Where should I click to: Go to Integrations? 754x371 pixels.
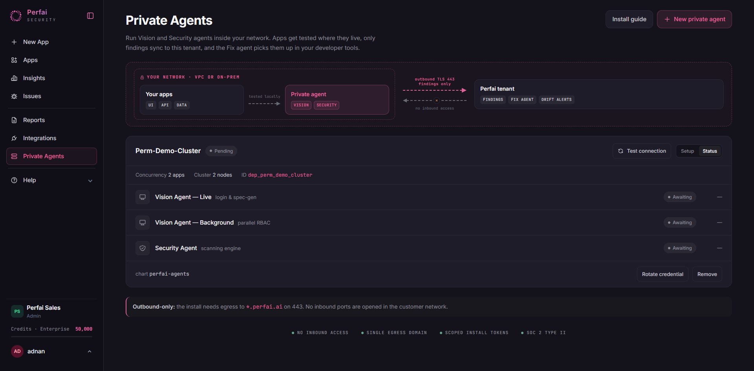click(x=51, y=138)
